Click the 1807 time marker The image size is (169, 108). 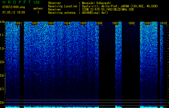coord(115,23)
